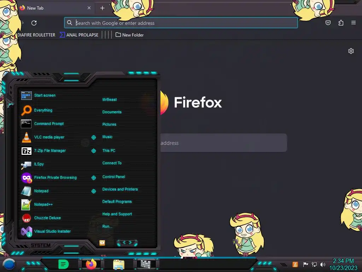
Task: Open Pictures from the start menu
Action: pos(109,124)
